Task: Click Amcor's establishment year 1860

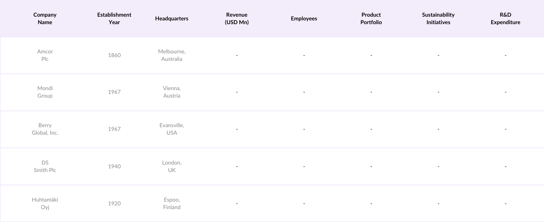Action: tap(114, 55)
